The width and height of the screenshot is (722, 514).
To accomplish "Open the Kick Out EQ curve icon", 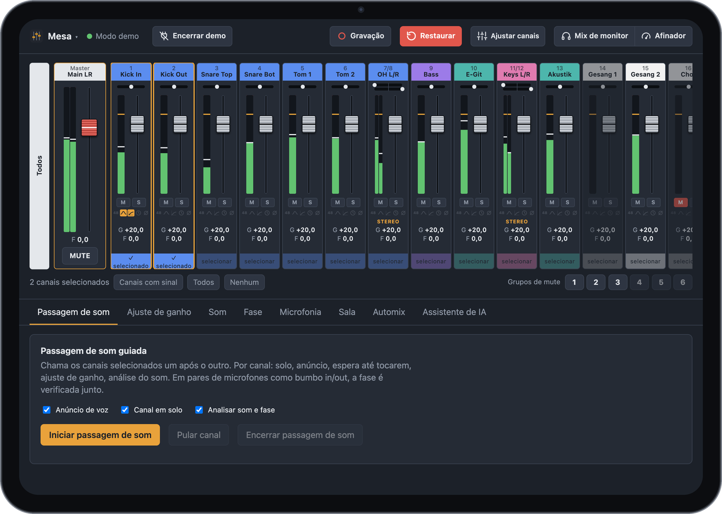I will click(x=166, y=213).
